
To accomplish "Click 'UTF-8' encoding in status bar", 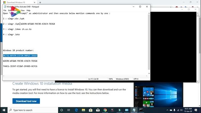I will 136,79.
